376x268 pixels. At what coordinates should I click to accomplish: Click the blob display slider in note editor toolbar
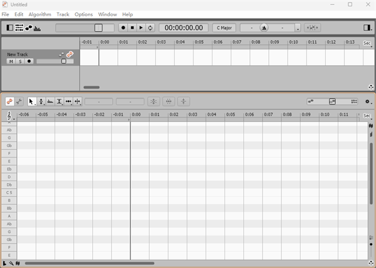point(332,101)
